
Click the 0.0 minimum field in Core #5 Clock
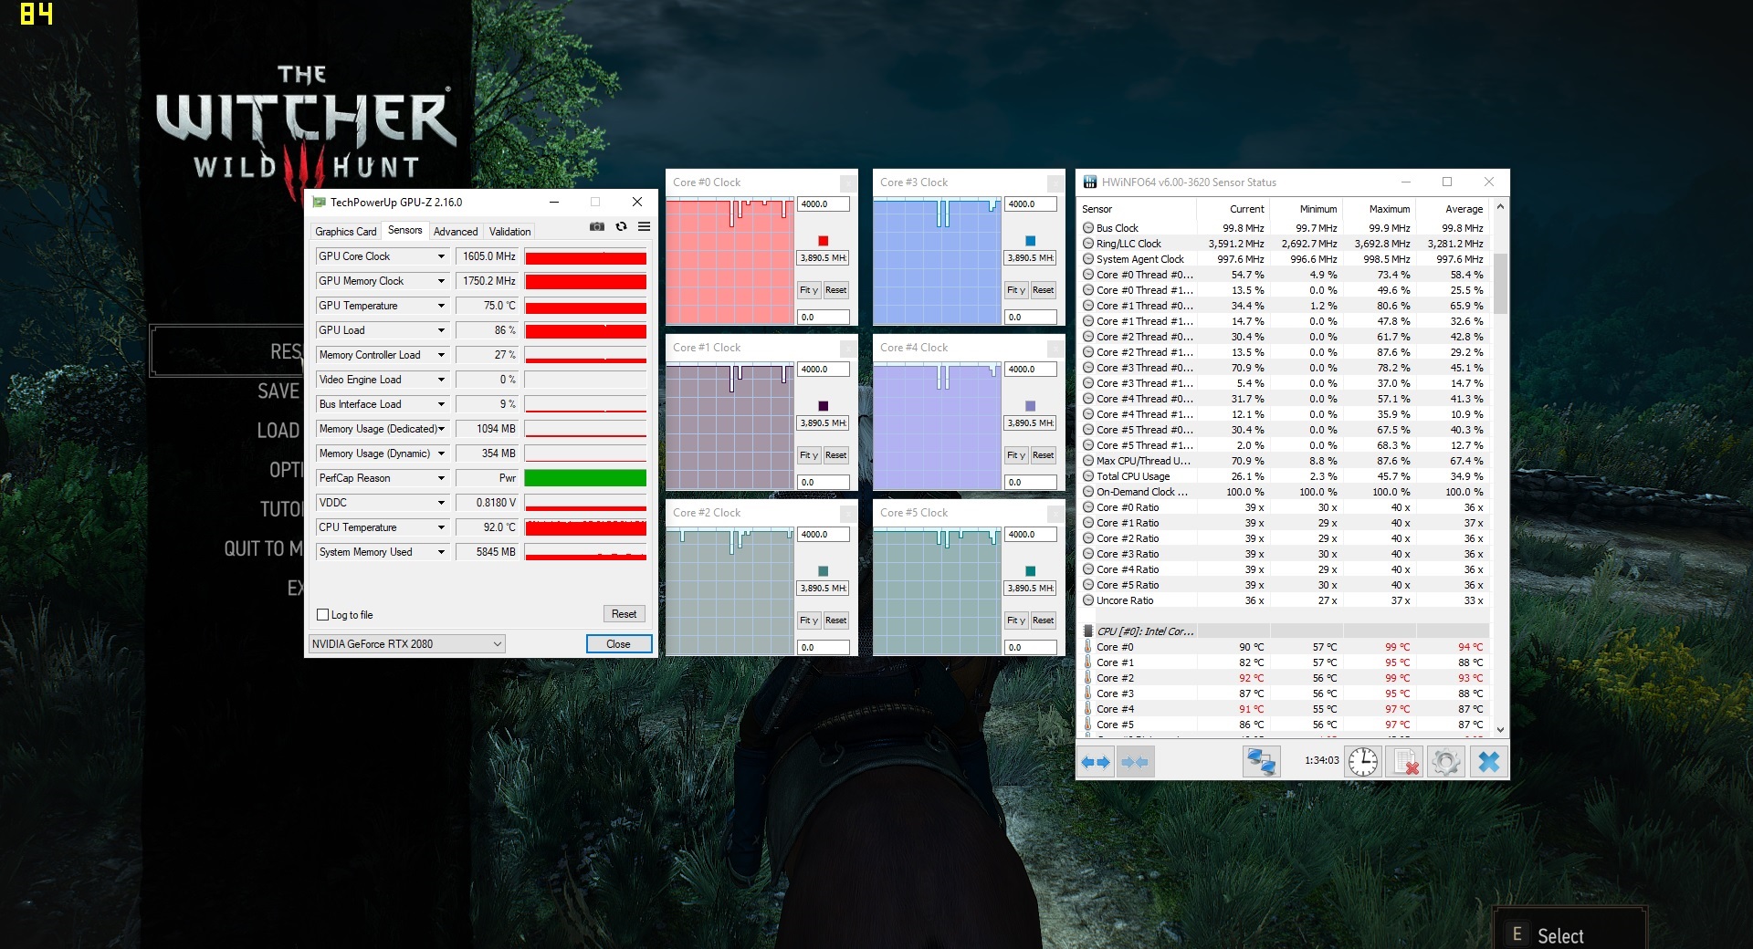click(1031, 648)
